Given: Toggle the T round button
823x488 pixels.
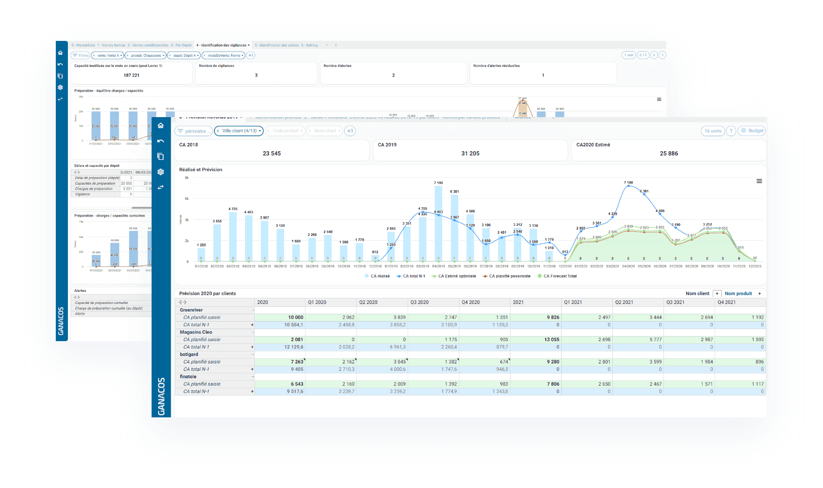Looking at the screenshot, I should coord(731,131).
